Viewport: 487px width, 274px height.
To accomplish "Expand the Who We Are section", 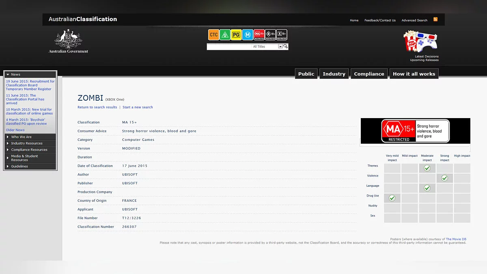I will pyautogui.click(x=21, y=137).
